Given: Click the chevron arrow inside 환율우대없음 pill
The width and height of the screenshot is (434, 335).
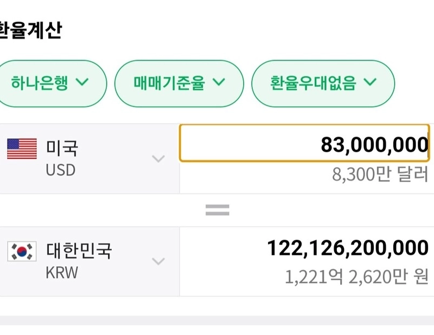Looking at the screenshot, I should click(x=369, y=82).
